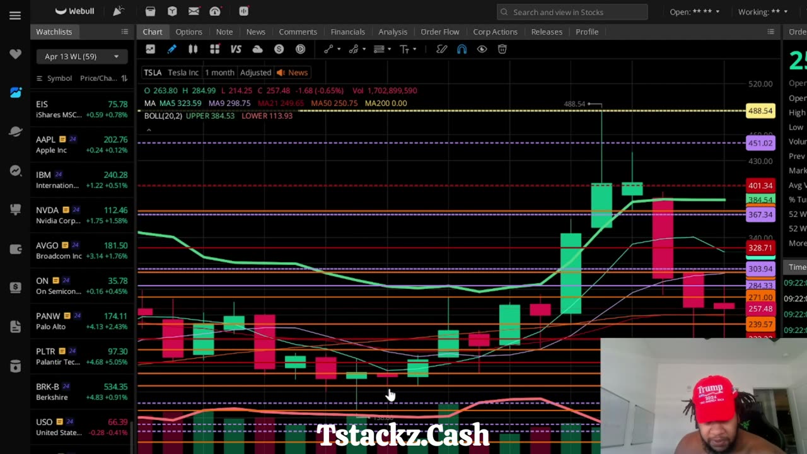Collapse the indicator legend caret
The width and height of the screenshot is (807, 454).
[x=149, y=130]
